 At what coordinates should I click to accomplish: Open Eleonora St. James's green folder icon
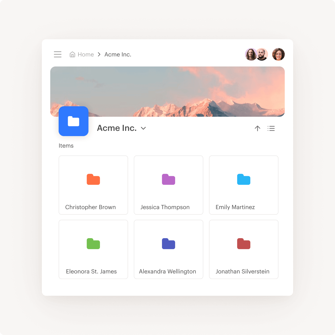pyautogui.click(x=93, y=244)
